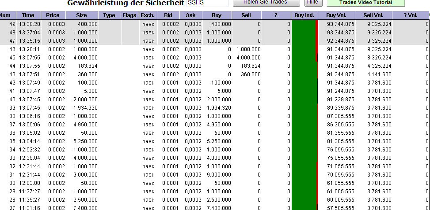Screen dimensions: 430x210
Task: Sort by the Flags column header
Action: (x=130, y=15)
